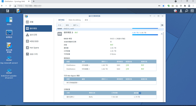Click Storage Pool 2 usage progress bar
Viewport: 196px width, 106px height.
(x=145, y=35)
